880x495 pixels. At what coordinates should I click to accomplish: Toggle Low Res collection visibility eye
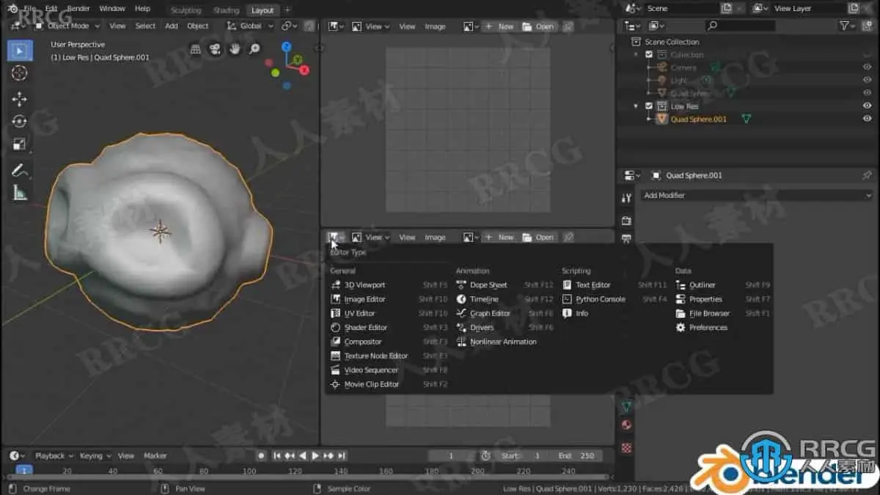tap(867, 106)
